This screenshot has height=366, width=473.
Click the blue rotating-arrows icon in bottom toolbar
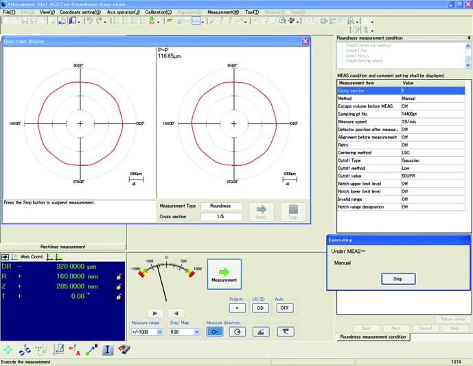[25, 350]
